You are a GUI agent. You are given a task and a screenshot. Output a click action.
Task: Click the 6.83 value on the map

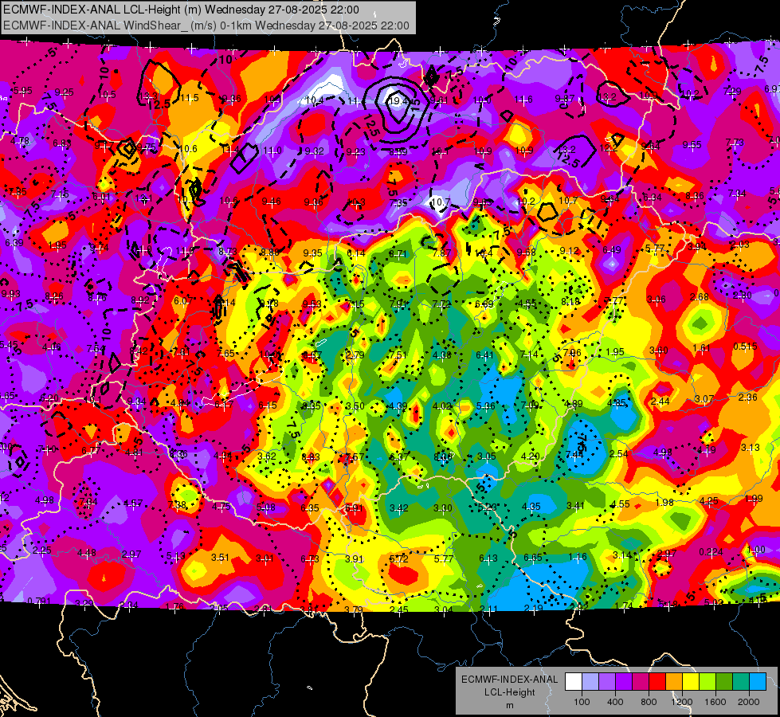tap(62, 143)
